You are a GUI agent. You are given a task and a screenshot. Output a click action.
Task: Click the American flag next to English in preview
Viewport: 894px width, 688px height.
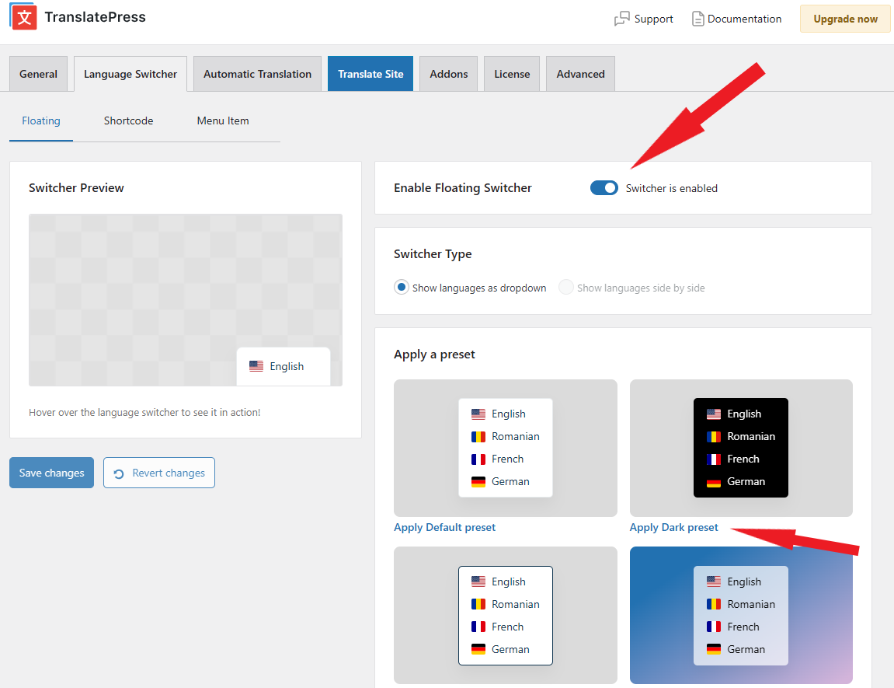[257, 365]
